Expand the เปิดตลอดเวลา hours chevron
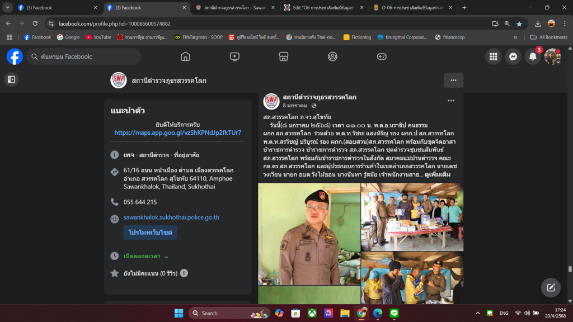573x322 pixels. pos(166,257)
